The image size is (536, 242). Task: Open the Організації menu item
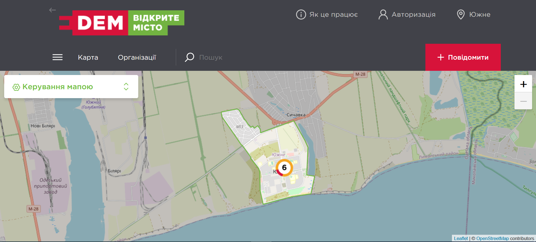[x=137, y=57]
